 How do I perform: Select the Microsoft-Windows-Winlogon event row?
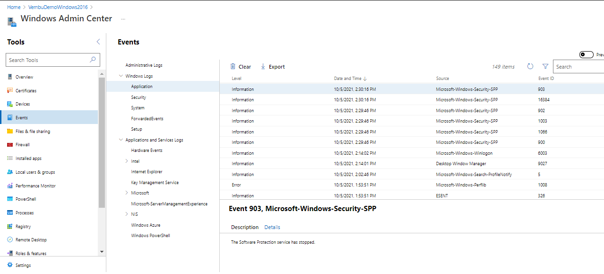coord(412,153)
